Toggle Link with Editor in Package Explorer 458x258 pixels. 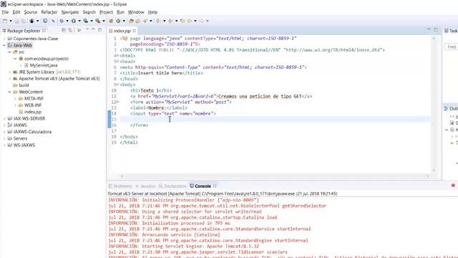[70, 30]
